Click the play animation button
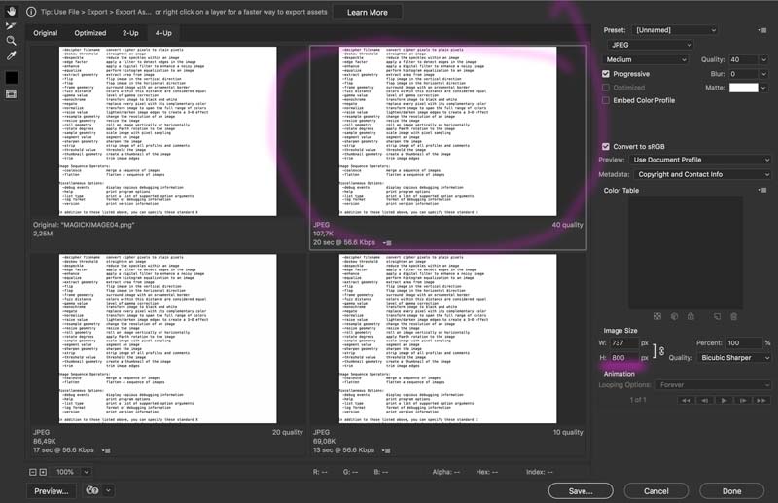Viewport: 778px width, 503px height. (724, 400)
